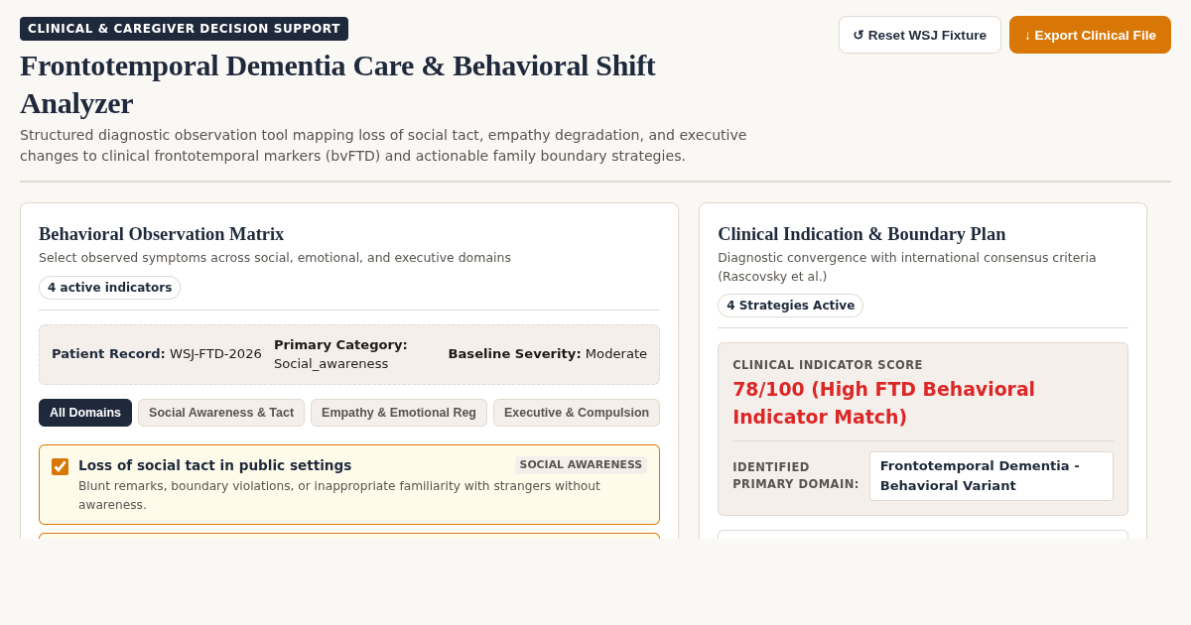Click the IDENTIFIED PRIMARY DOMAIN label

click(x=796, y=476)
